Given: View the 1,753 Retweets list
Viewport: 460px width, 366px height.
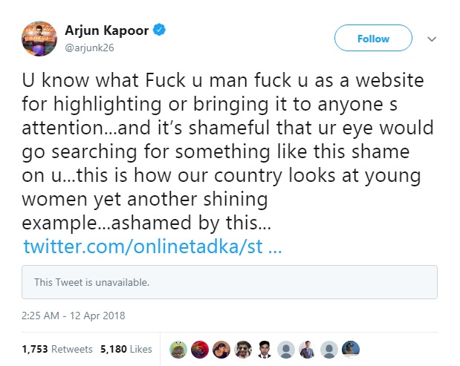Looking at the screenshot, I should click(57, 348).
